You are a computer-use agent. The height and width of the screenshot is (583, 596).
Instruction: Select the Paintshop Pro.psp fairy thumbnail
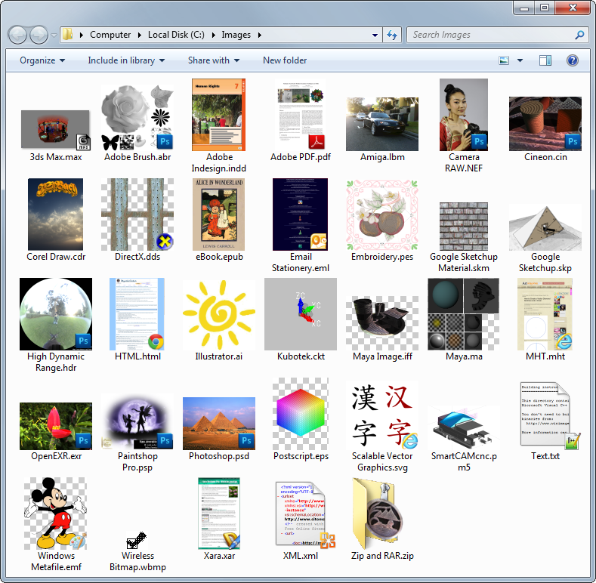(x=137, y=422)
